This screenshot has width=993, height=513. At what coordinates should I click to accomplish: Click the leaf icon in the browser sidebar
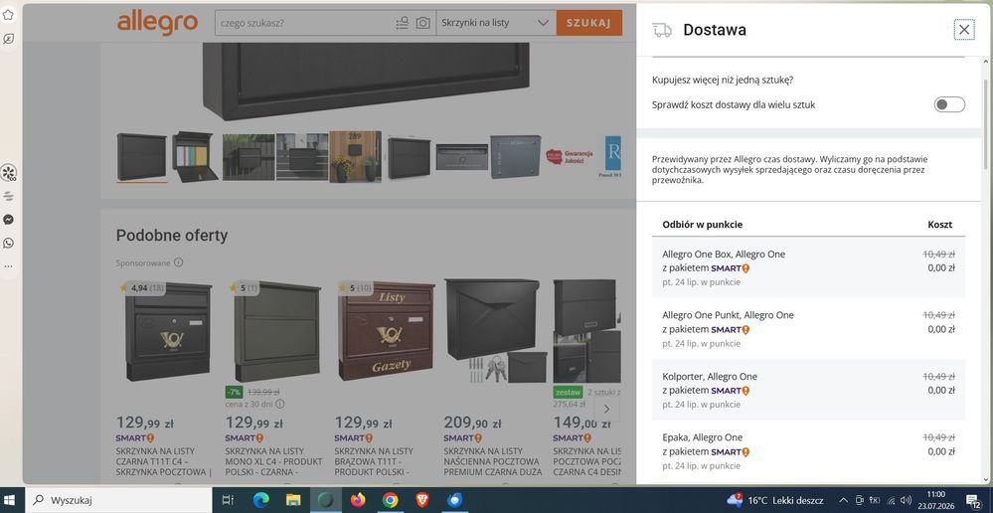click(x=8, y=39)
